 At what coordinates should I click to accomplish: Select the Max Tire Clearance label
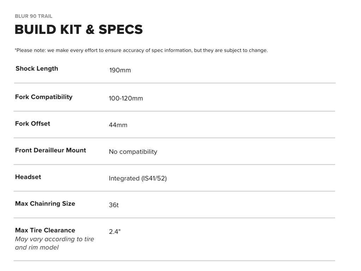[x=45, y=230]
